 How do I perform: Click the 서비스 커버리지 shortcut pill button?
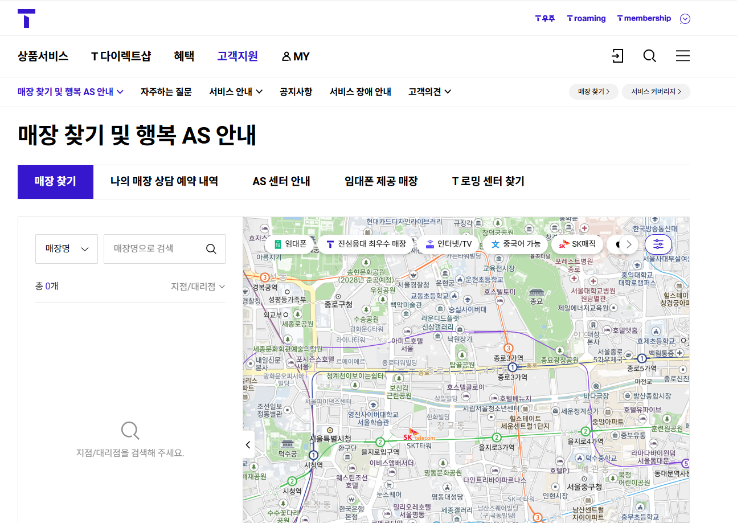pos(656,91)
